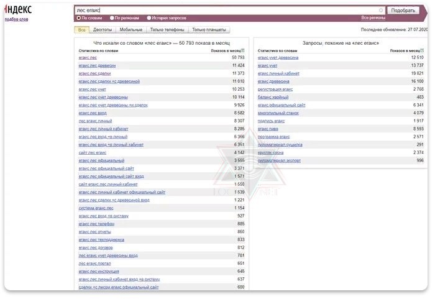Open 'егаис лес техподдержка' query link
Viewport: 435px width, 299px height.
point(101,239)
